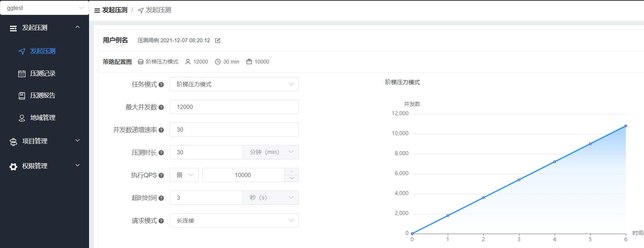Click the 超时时间 value input
This screenshot has height=248, width=644.
click(x=206, y=198)
